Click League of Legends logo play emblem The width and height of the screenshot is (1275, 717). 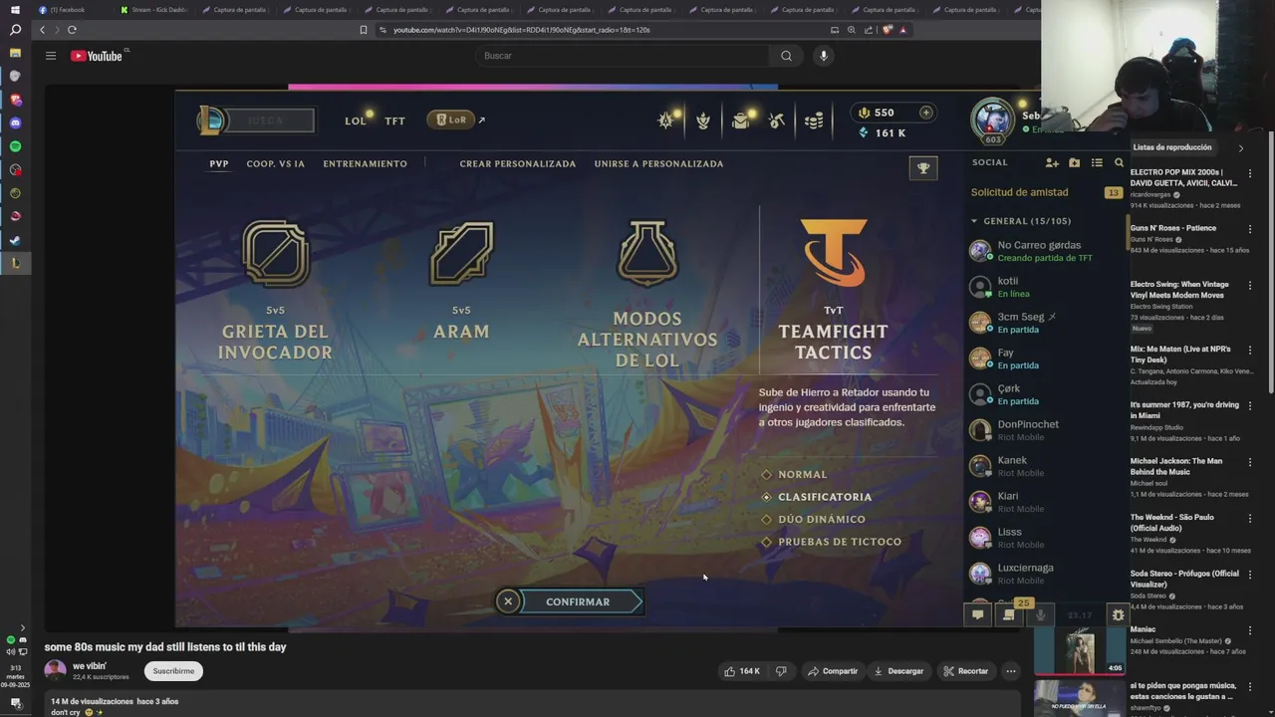(211, 120)
